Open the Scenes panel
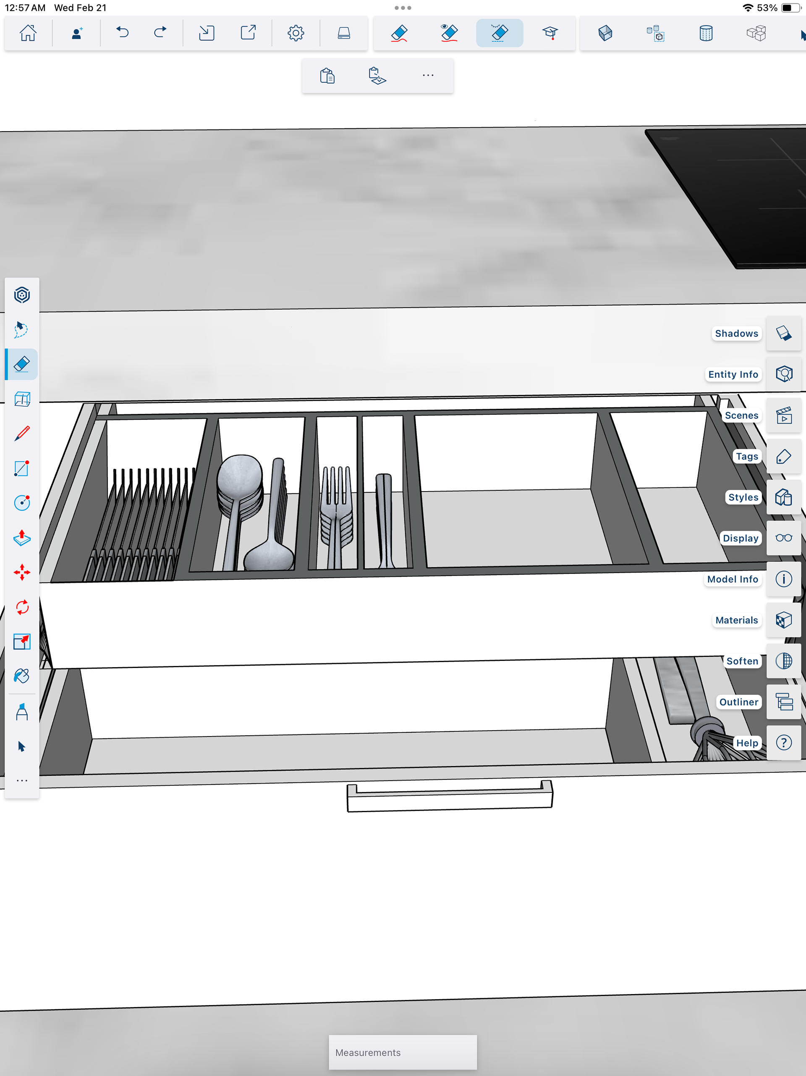Viewport: 806px width, 1076px height. pyautogui.click(x=783, y=416)
